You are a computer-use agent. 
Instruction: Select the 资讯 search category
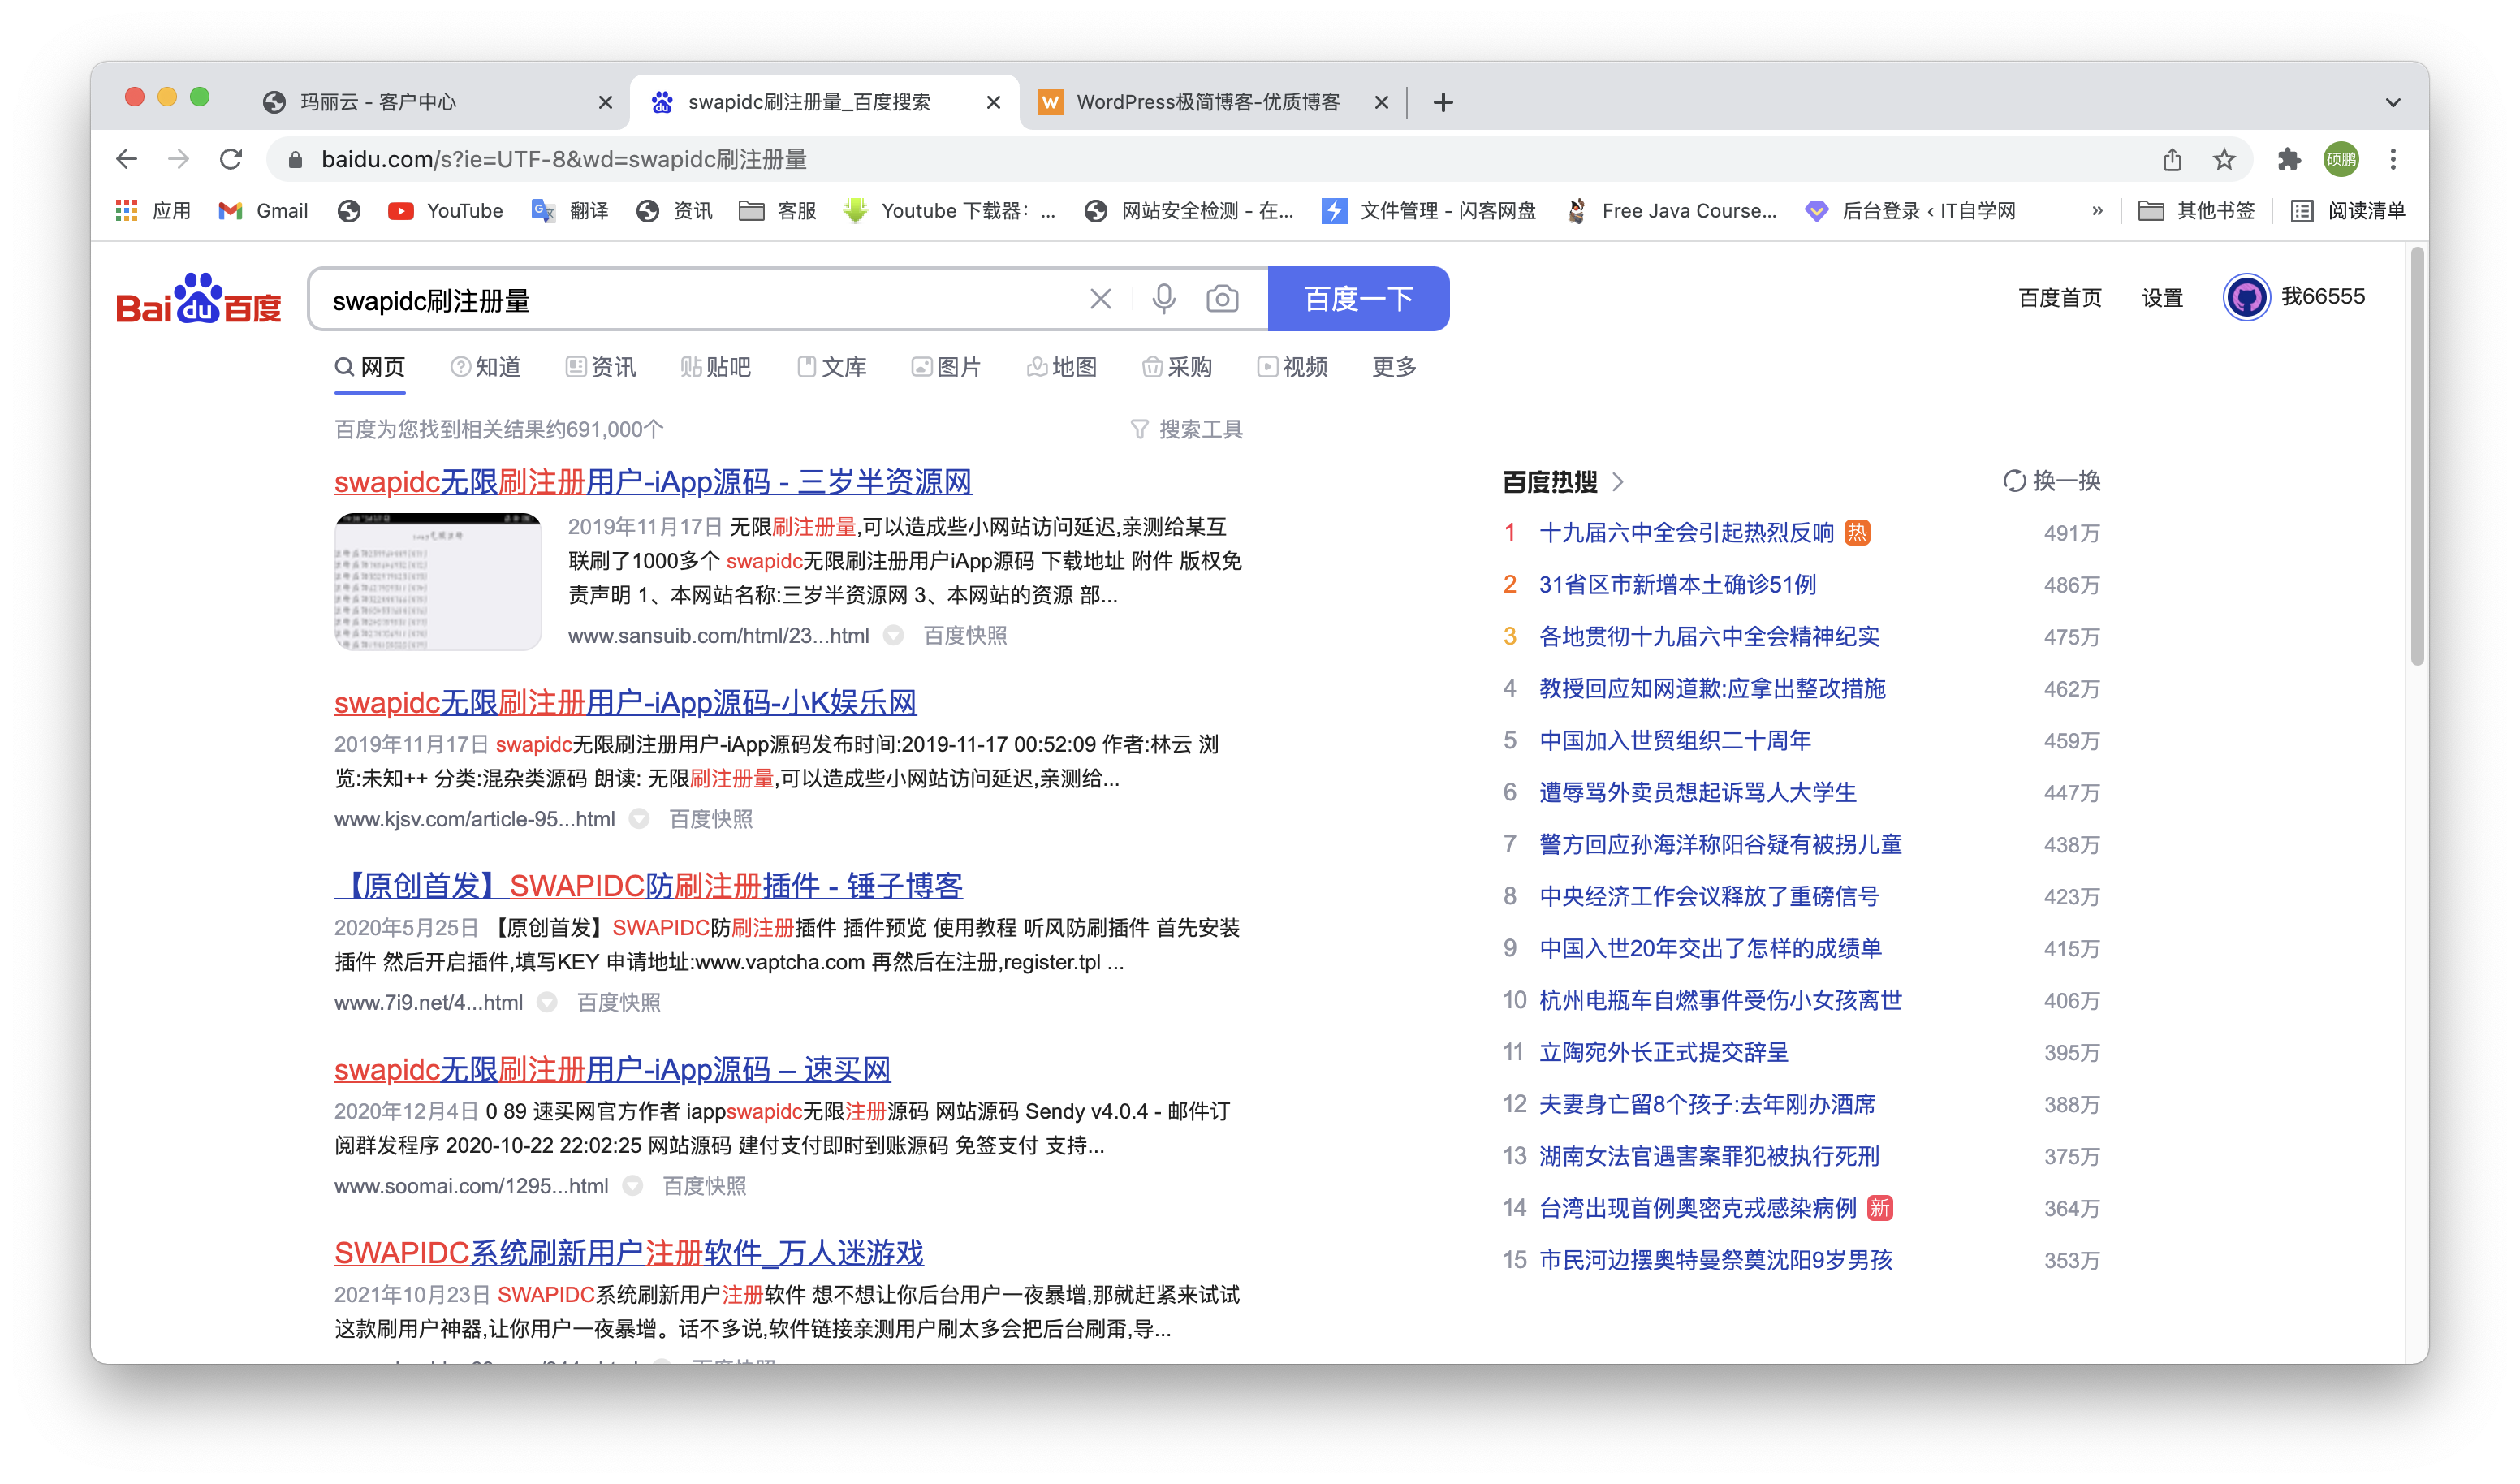(x=601, y=367)
